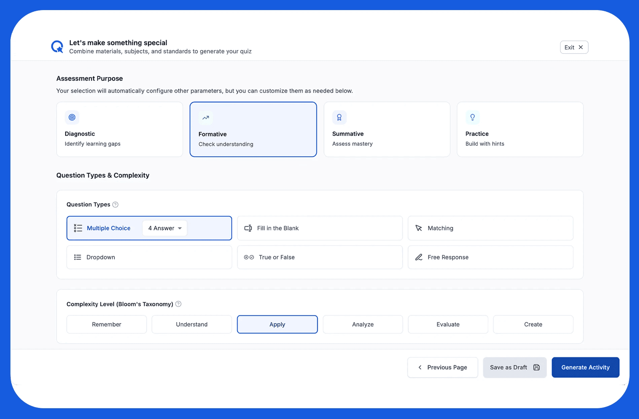Click the "Complexity Level (Bloom's Taxonomy)" label

pos(120,304)
